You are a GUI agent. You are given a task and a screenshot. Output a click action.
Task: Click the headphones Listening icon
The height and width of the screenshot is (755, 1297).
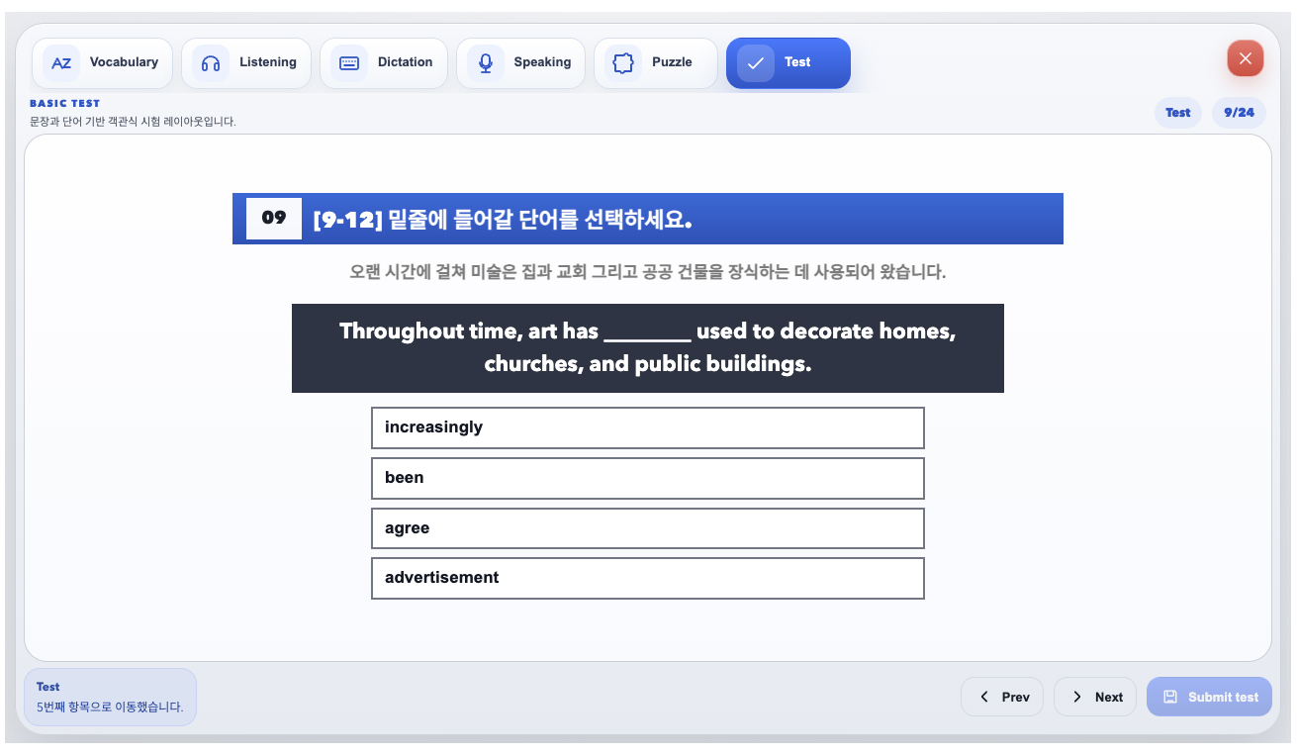[x=211, y=63]
